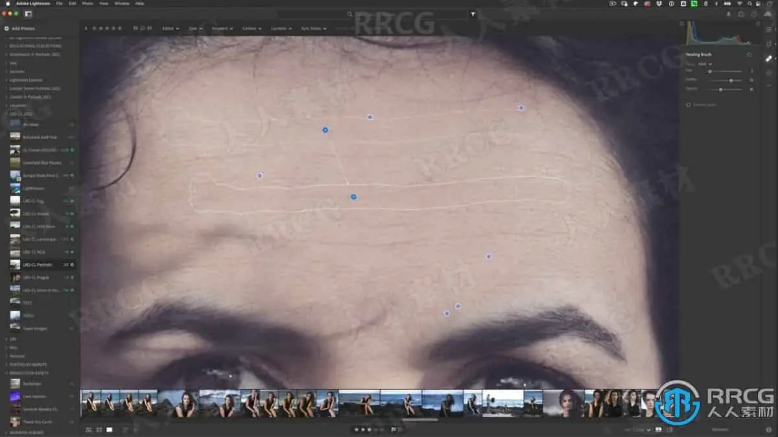Open the View menu

(x=104, y=3)
